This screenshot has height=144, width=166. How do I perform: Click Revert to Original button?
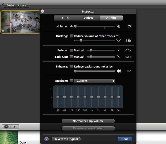point(66,139)
